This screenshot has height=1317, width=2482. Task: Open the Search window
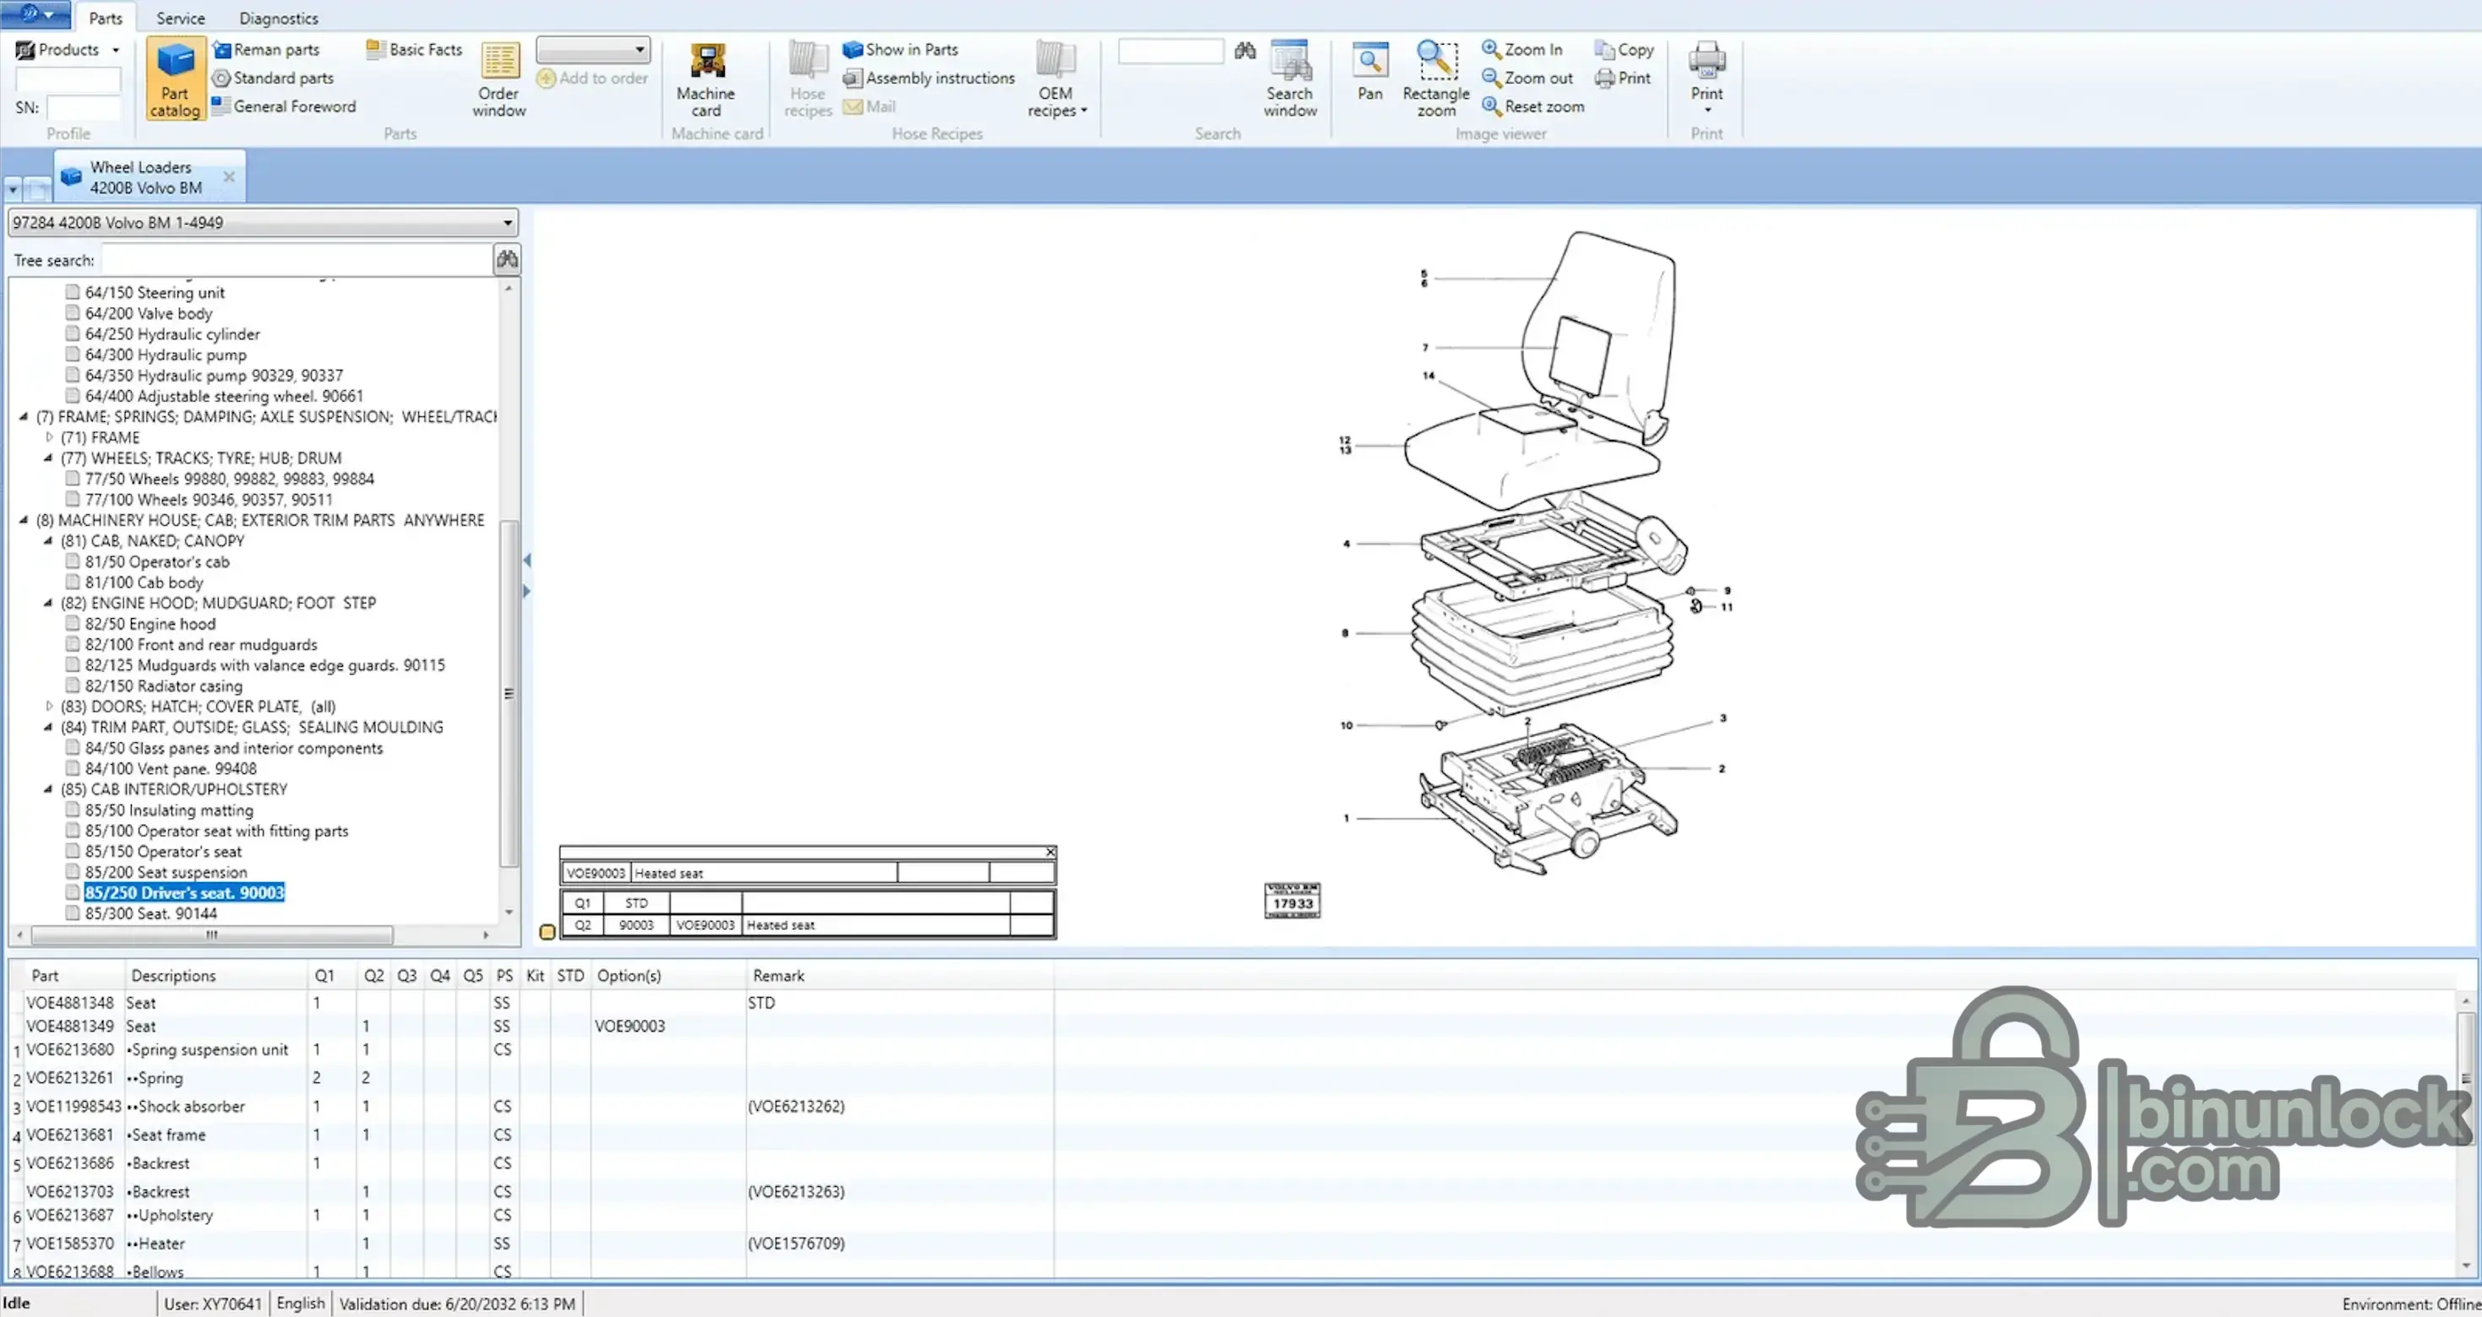click(x=1290, y=79)
